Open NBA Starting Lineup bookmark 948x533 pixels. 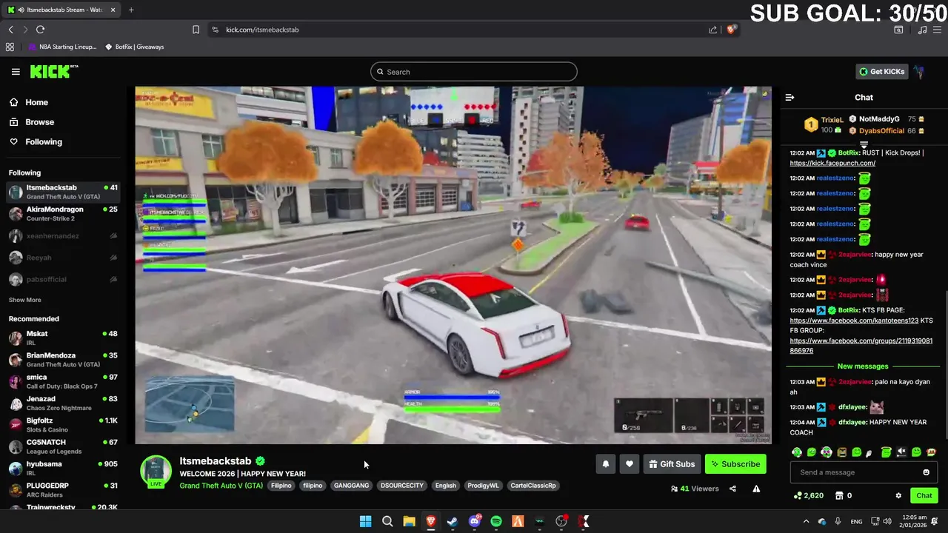tap(63, 47)
